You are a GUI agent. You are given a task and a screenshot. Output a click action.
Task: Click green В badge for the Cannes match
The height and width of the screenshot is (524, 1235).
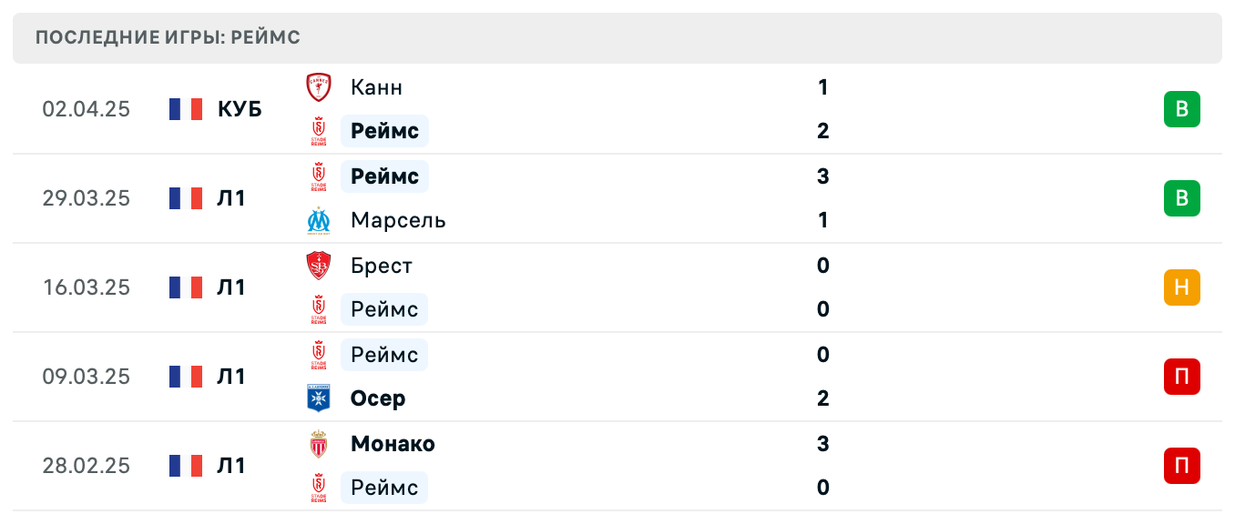(1181, 109)
